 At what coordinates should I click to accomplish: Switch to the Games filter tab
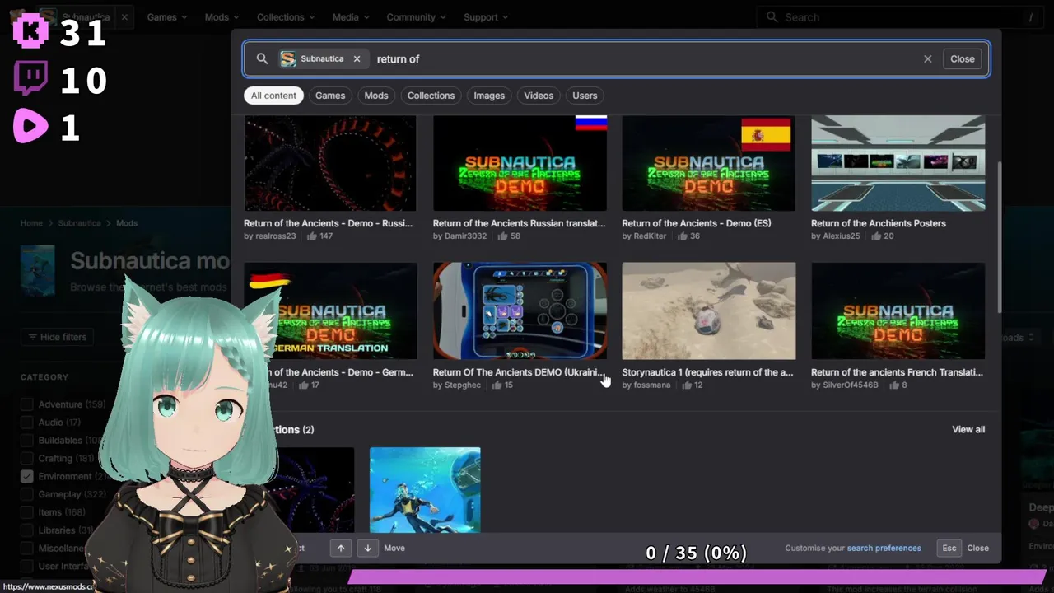click(x=330, y=96)
